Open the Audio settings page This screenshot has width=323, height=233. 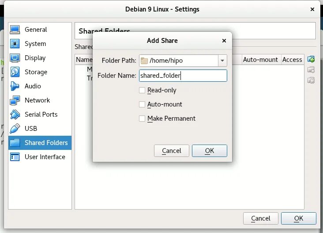pos(40,86)
